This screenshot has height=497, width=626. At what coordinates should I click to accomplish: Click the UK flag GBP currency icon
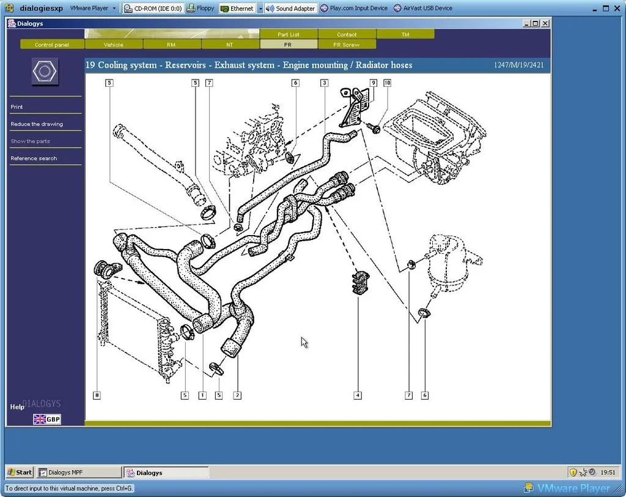pyautogui.click(x=46, y=419)
